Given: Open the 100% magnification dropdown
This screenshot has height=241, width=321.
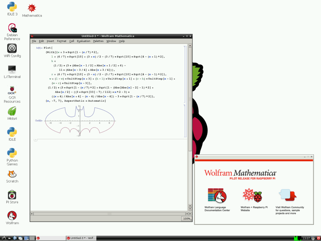Looking at the screenshot, I should click(186, 219).
